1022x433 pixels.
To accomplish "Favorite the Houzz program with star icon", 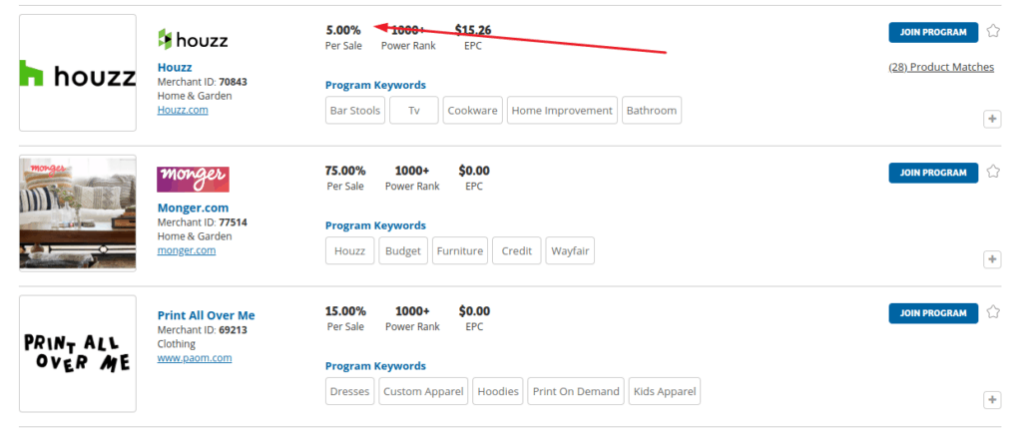I will pyautogui.click(x=993, y=31).
